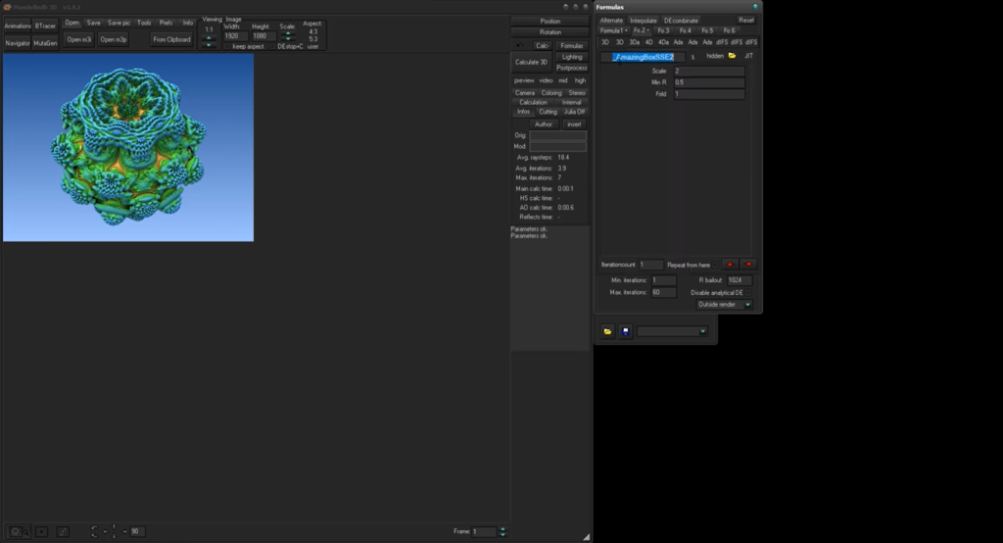Open the Outside render dropdown
This screenshot has height=543, width=1003.
724,305
